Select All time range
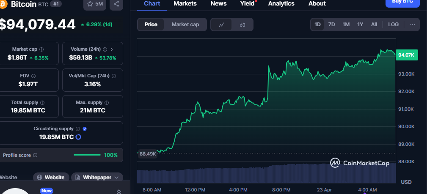Image resolution: width=427 pixels, height=194 pixels. coord(374,25)
